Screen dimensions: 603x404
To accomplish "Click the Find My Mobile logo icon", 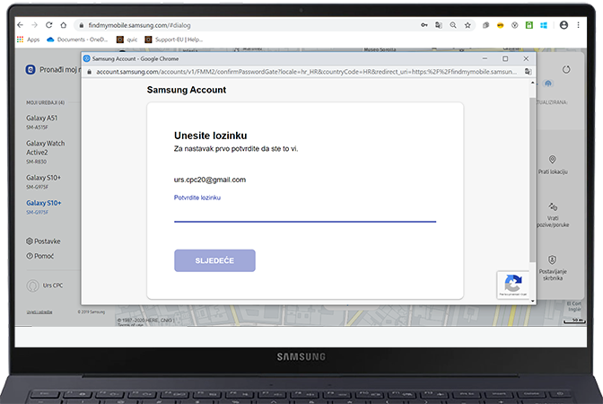I will click(31, 70).
